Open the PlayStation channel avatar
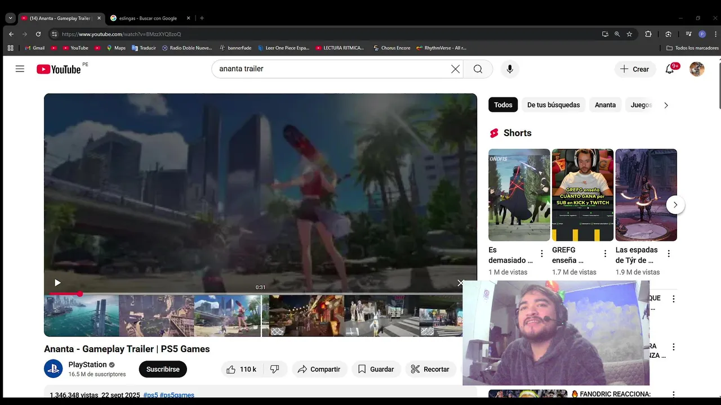This screenshot has height=405, width=721. point(54,369)
